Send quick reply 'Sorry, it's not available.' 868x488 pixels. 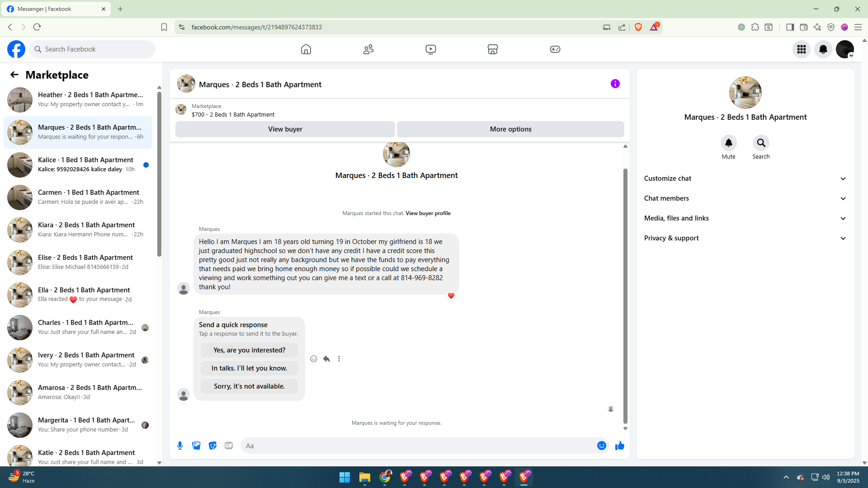[250, 386]
